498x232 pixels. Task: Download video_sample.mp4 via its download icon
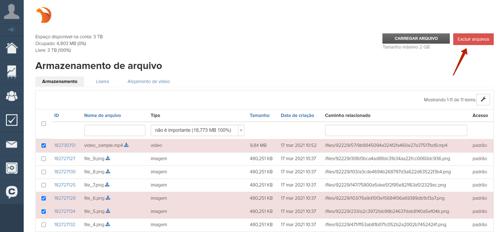point(127,145)
